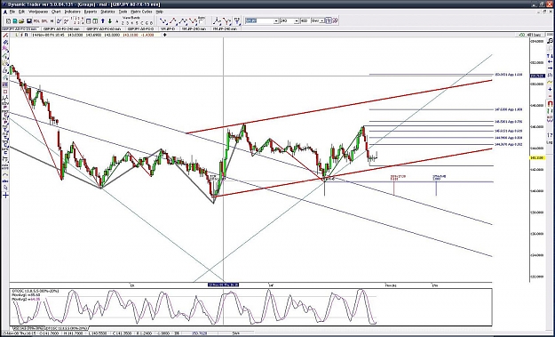Click the magnifier zoom icon on right toolbar
This screenshot has height=337, width=555.
(550, 41)
